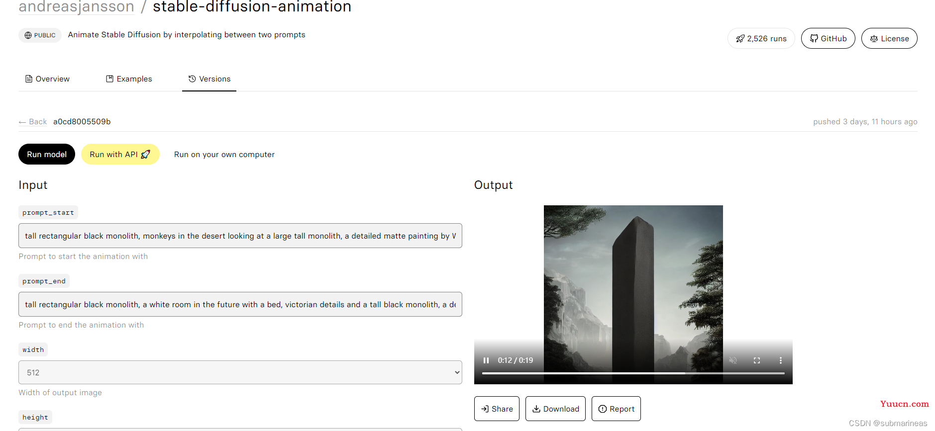Click version hash a0cd8005509b
935x431 pixels.
click(82, 122)
